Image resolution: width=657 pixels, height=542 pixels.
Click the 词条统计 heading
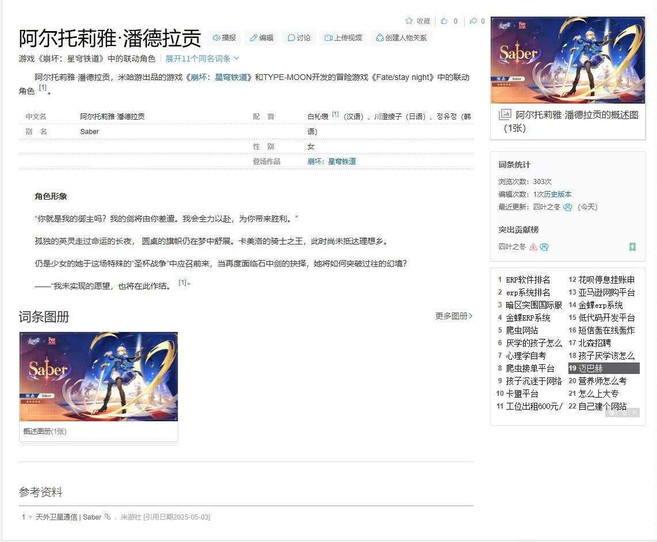click(514, 165)
